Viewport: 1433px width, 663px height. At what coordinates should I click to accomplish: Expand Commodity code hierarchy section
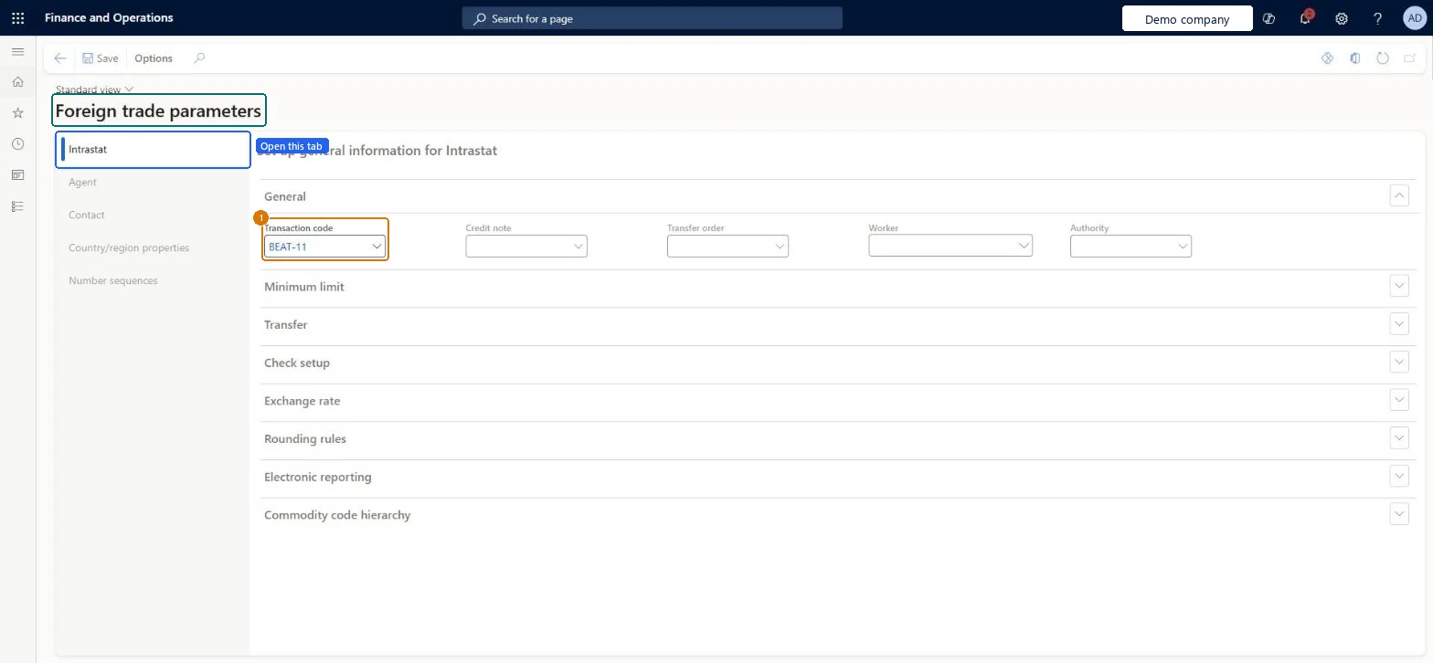[1399, 515]
